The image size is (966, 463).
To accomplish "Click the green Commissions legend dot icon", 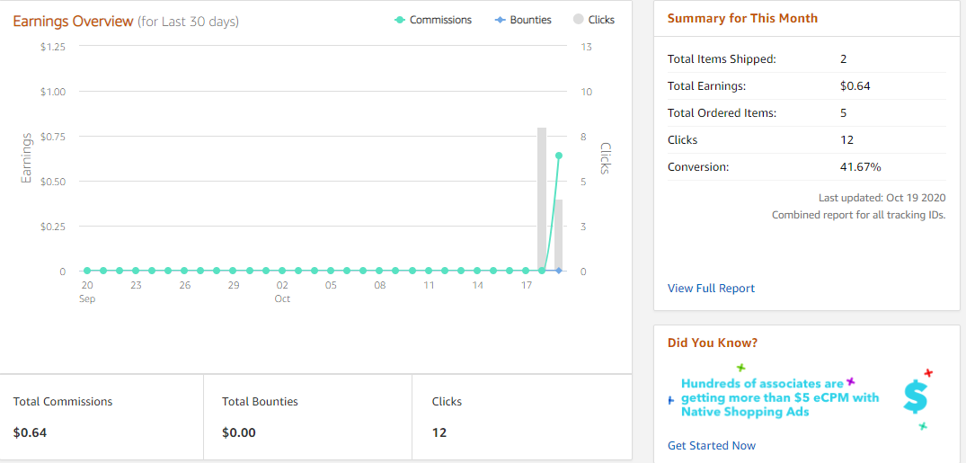I will click(399, 20).
